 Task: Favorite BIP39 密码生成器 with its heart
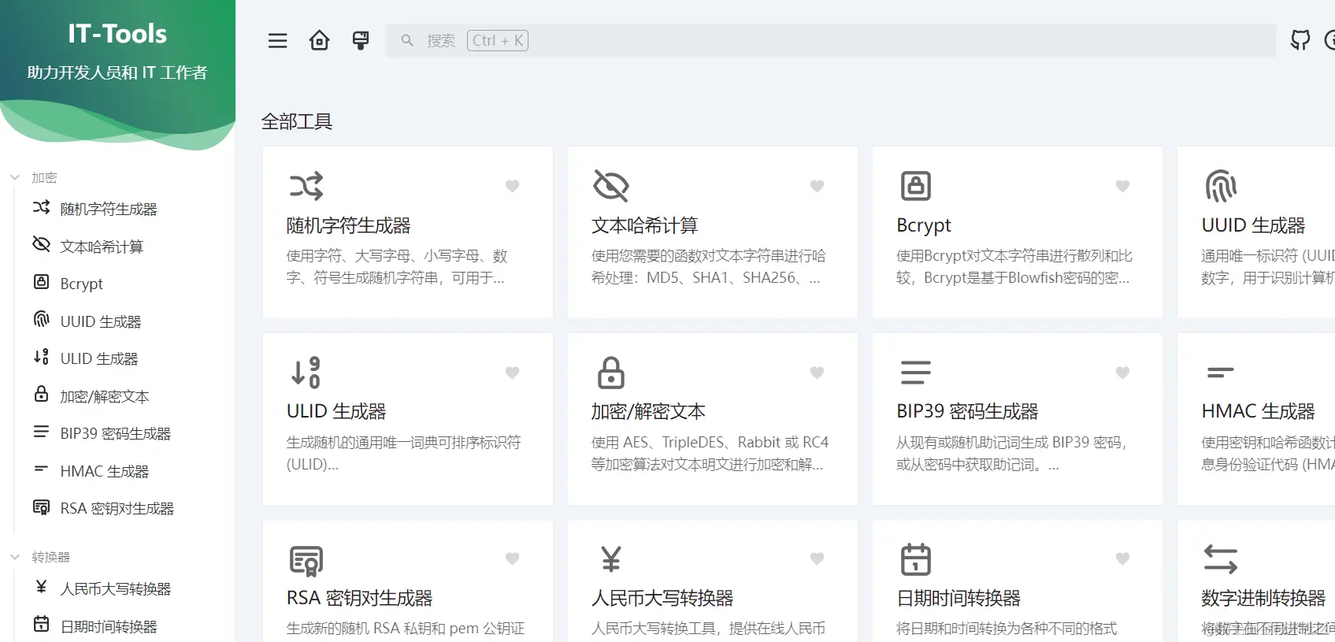point(1122,373)
